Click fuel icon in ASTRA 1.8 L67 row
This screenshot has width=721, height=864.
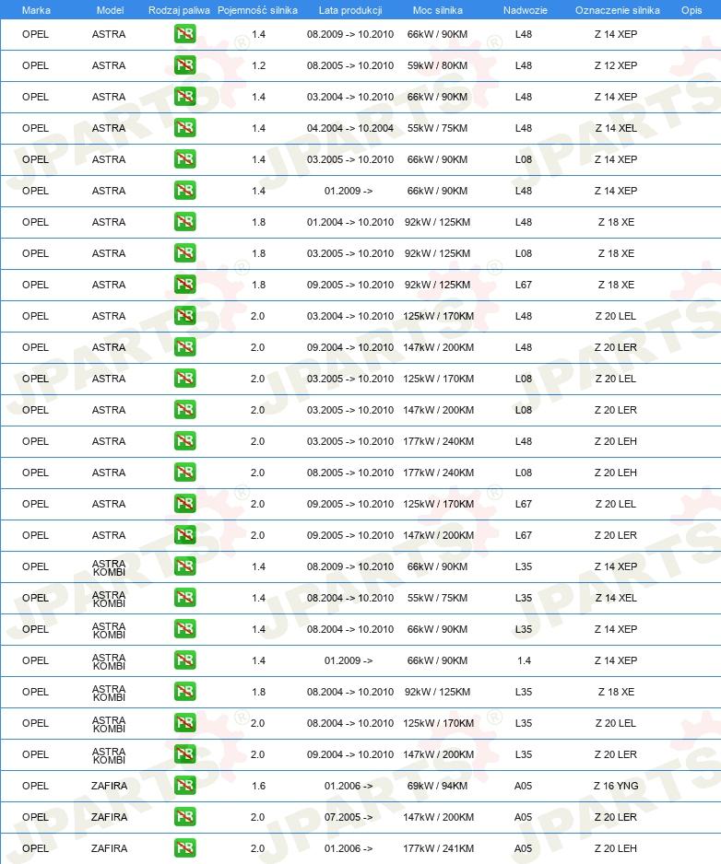click(x=184, y=285)
